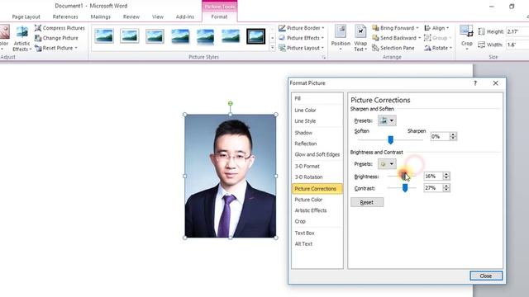Open Wrap Text options
Viewport: 529px width, 297px height.
360,38
